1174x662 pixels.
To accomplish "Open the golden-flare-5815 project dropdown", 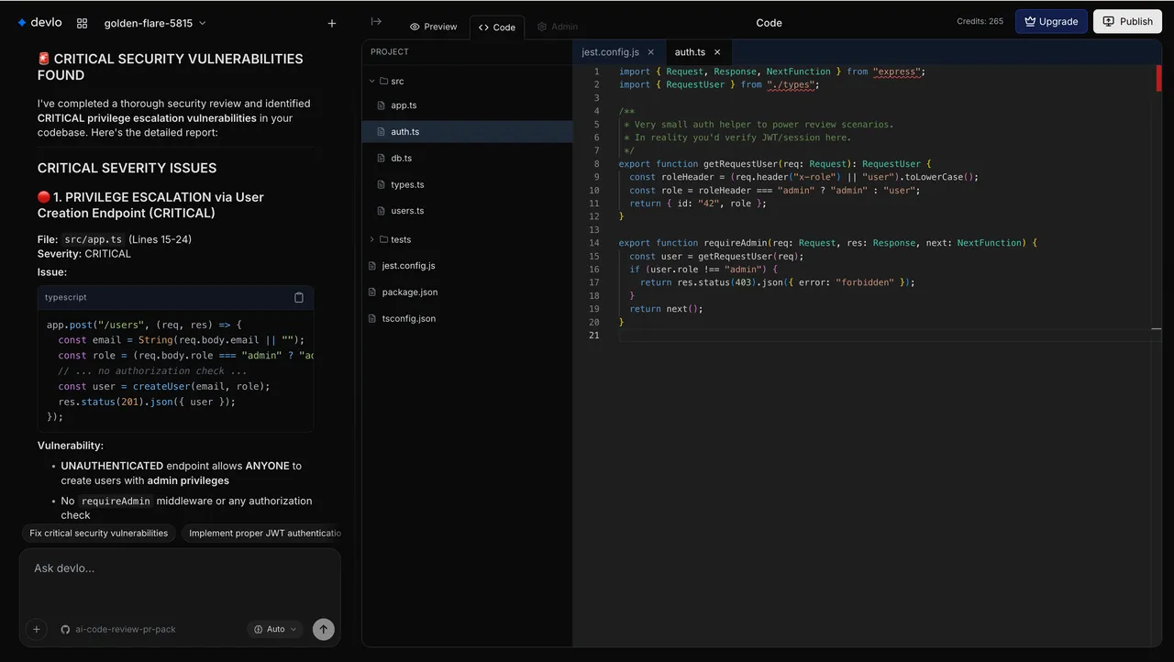I will click(154, 23).
